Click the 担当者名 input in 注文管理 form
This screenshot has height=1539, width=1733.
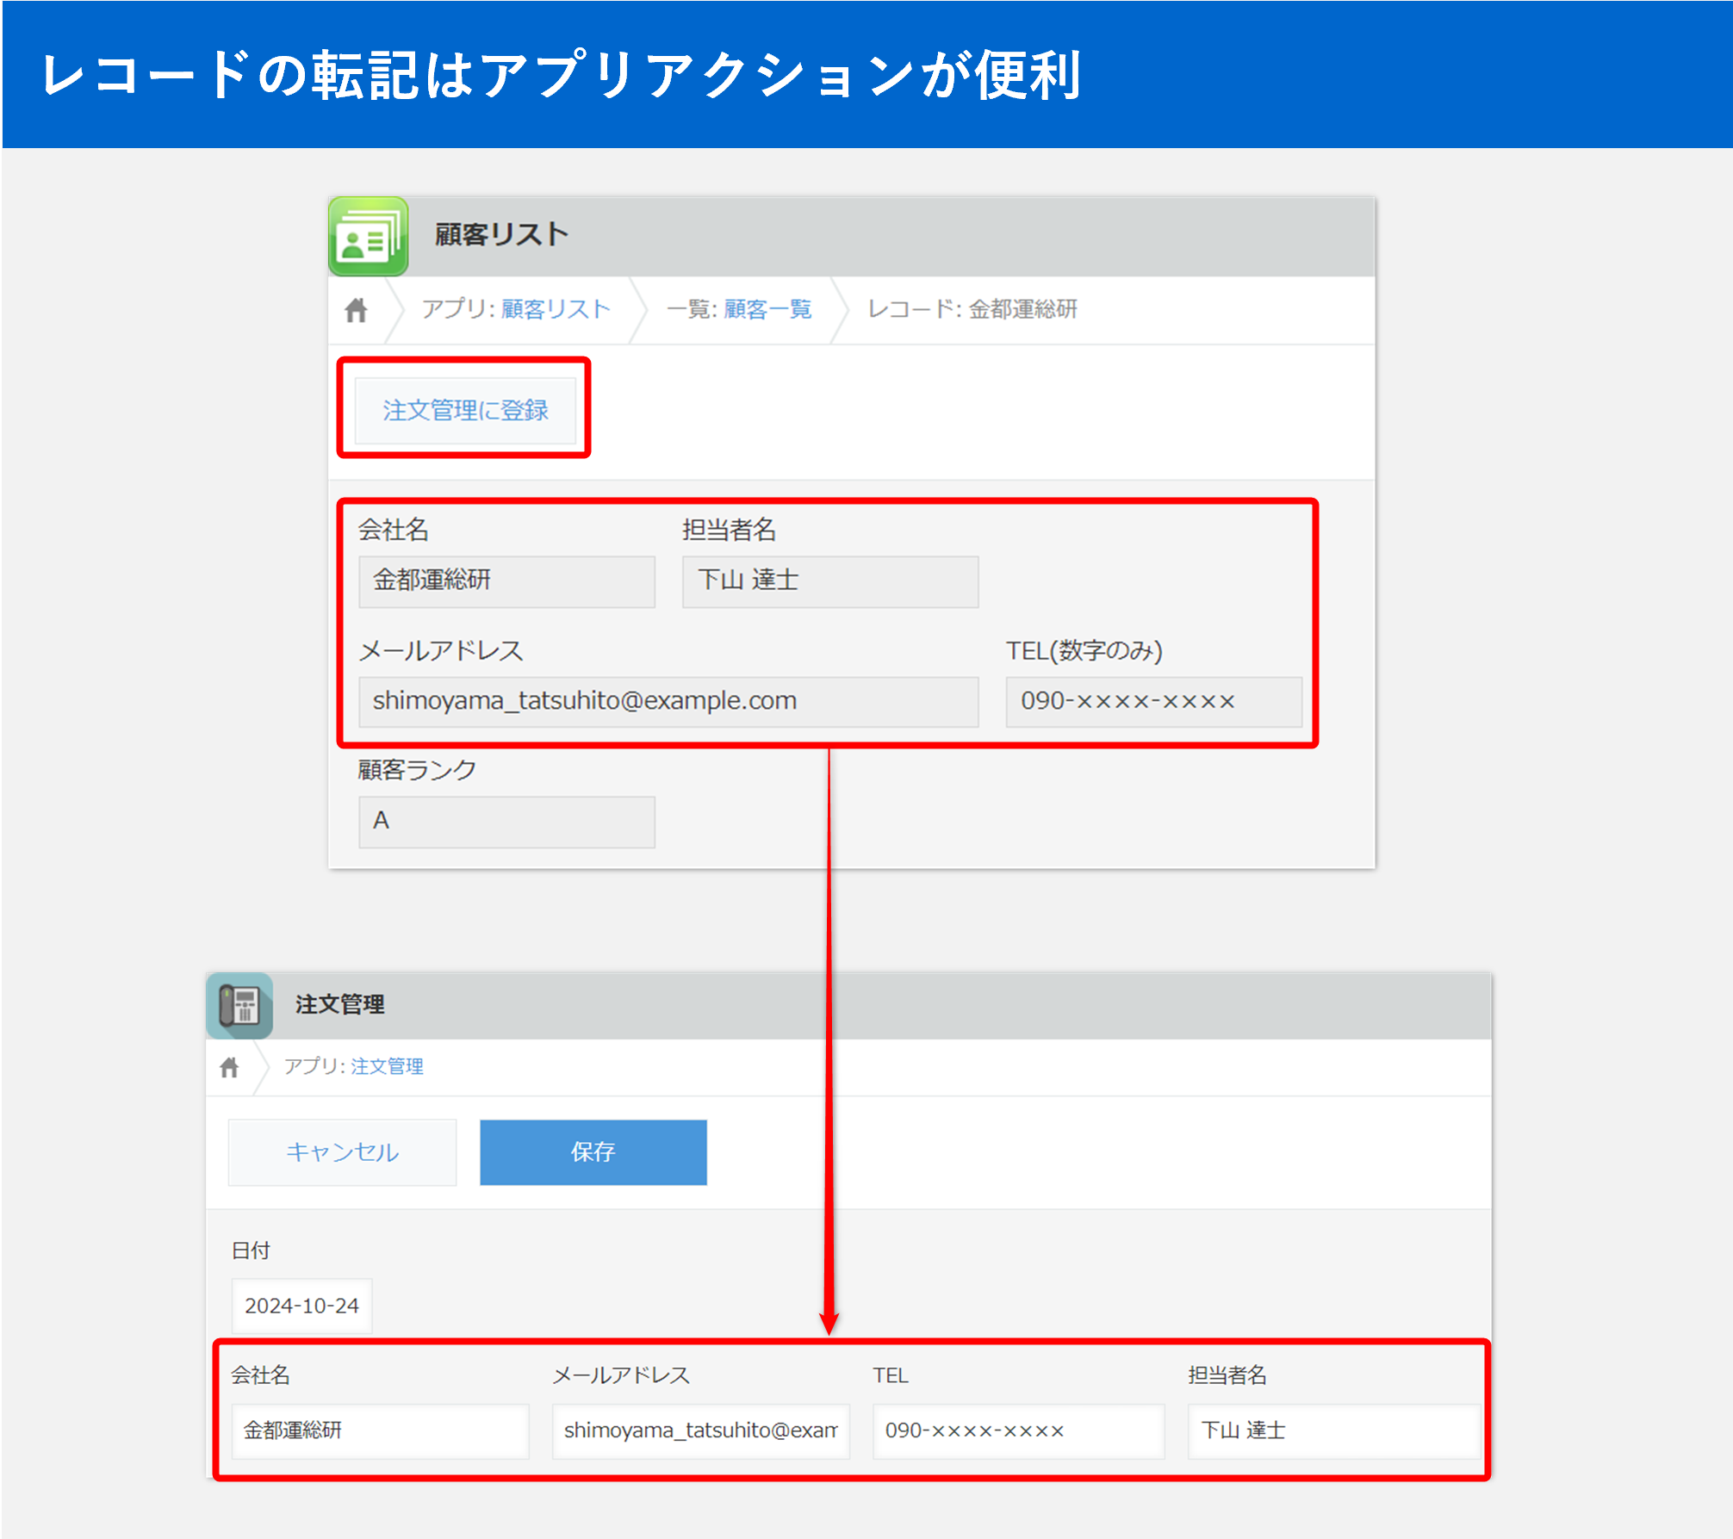(1333, 1430)
